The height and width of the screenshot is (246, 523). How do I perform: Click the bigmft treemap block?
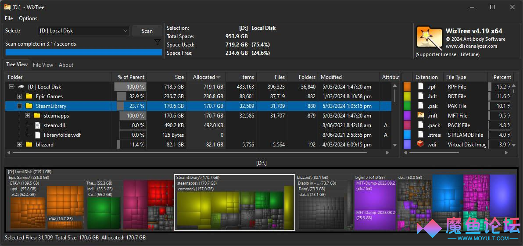[x=375, y=203]
